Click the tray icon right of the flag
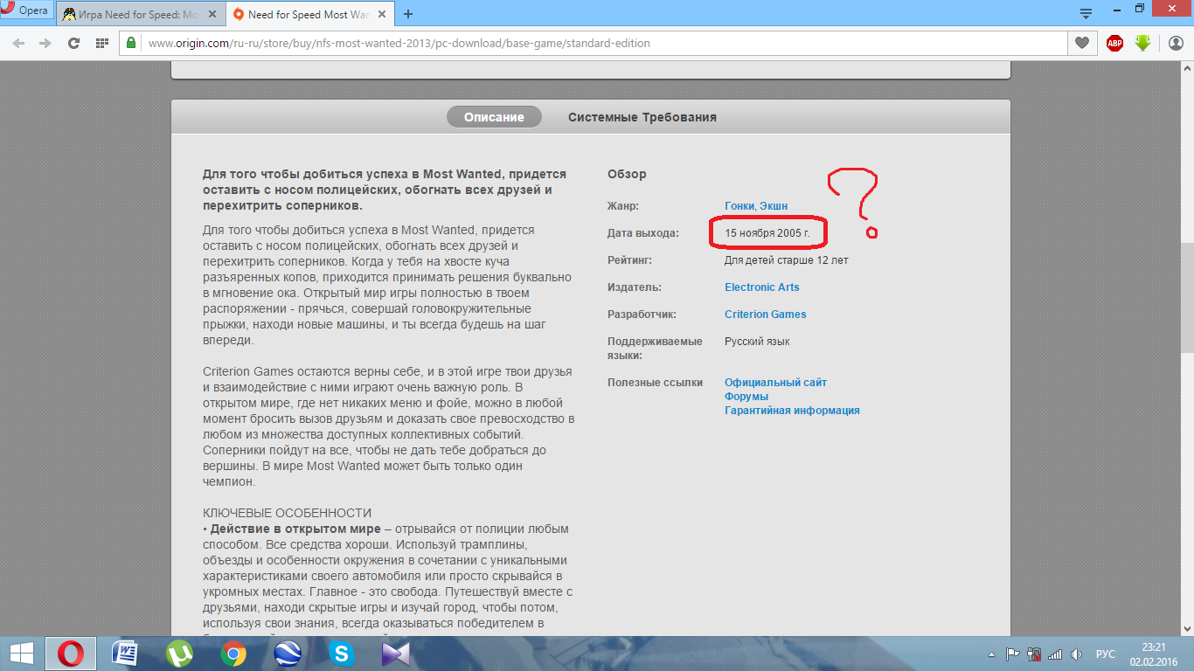The width and height of the screenshot is (1194, 671). point(1034,654)
